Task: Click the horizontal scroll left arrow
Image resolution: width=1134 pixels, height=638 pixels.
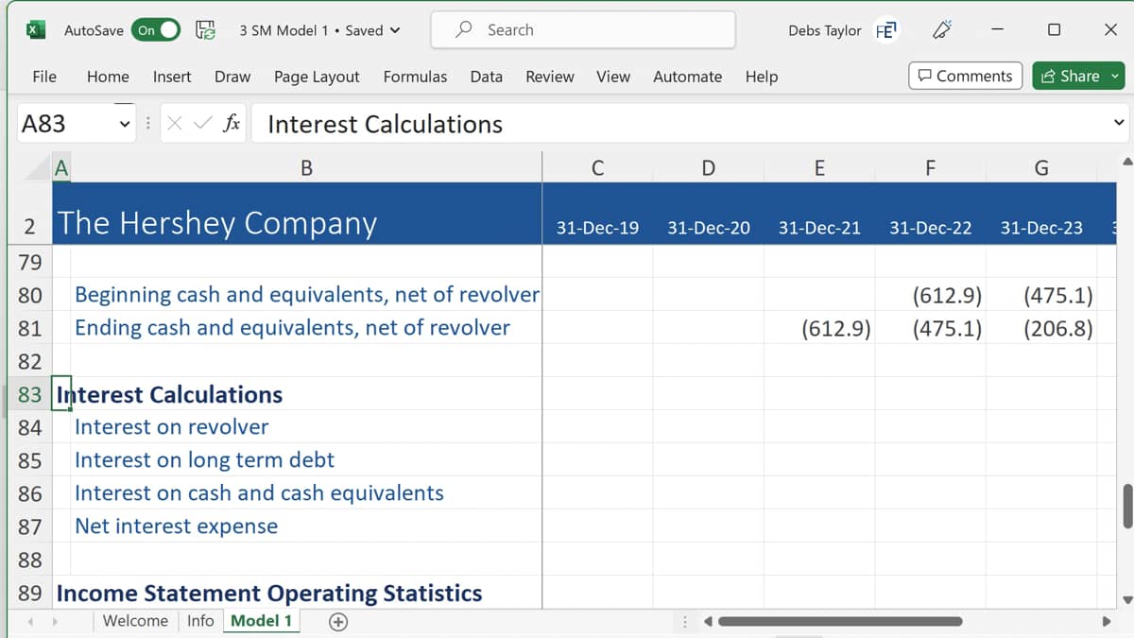Action: (707, 621)
